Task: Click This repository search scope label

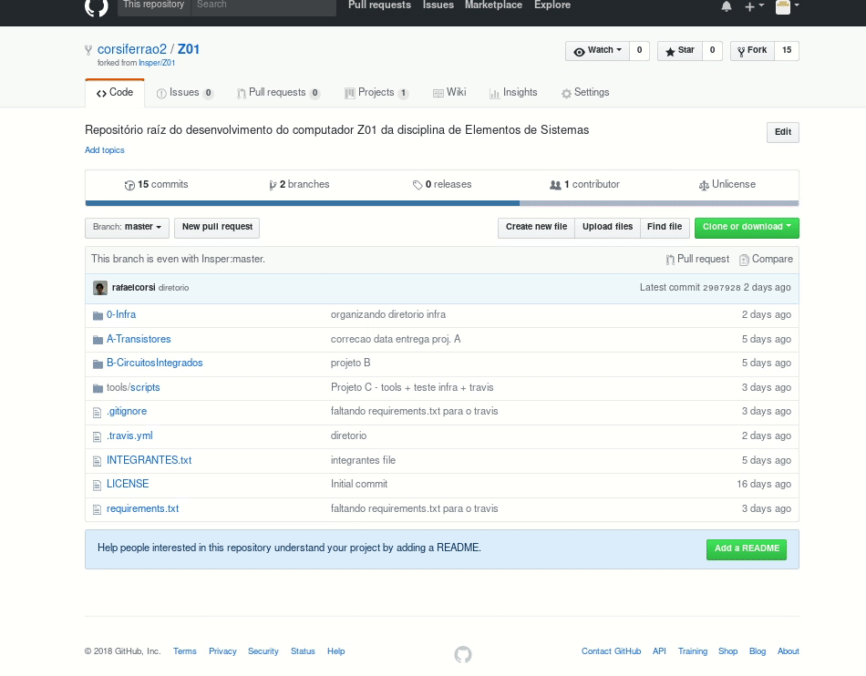Action: click(154, 5)
